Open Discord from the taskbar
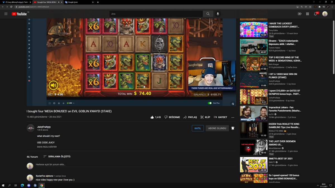This screenshot has width=335, height=188. tap(29, 185)
